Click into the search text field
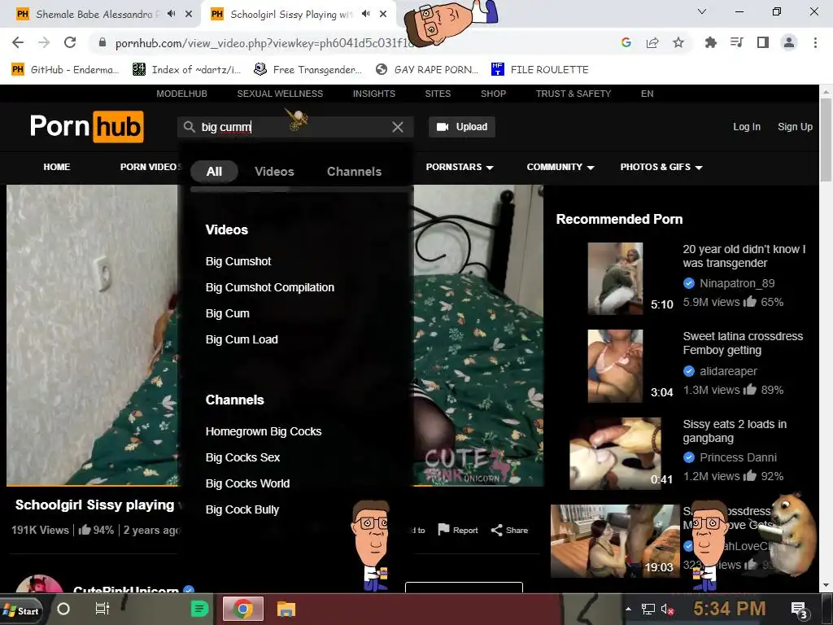833x625 pixels. click(294, 127)
